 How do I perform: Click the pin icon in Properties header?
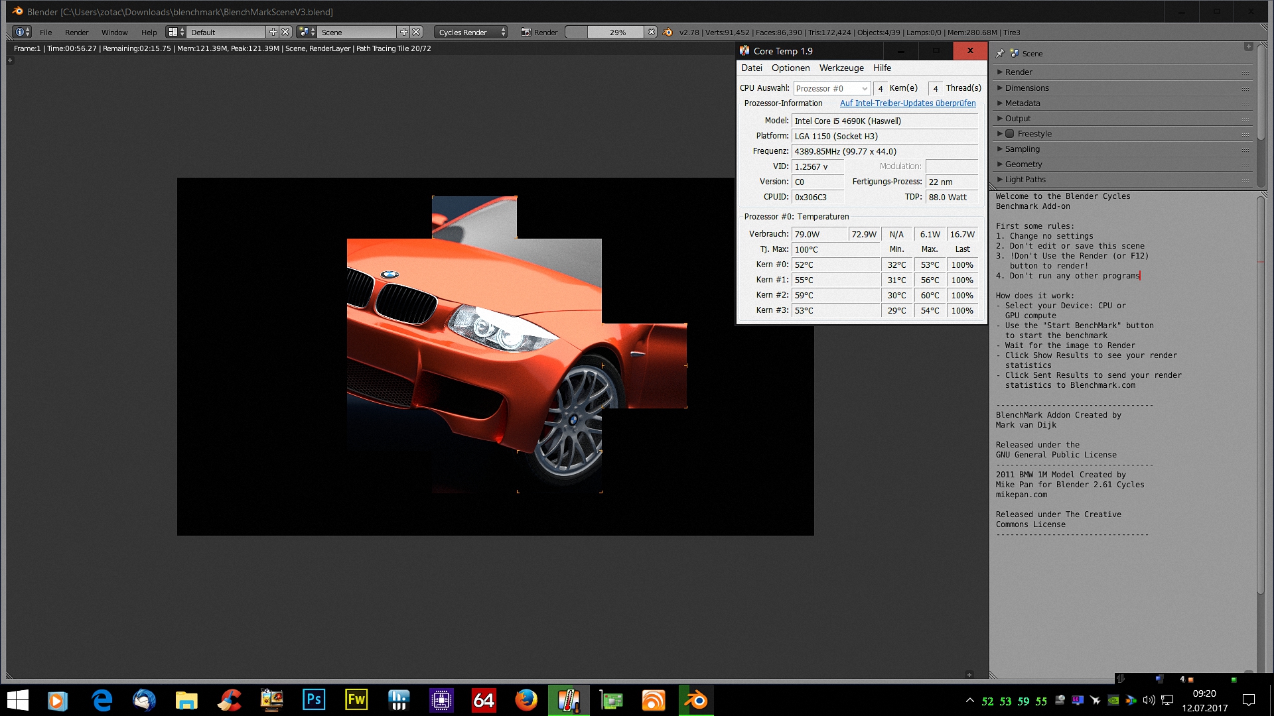point(1000,53)
